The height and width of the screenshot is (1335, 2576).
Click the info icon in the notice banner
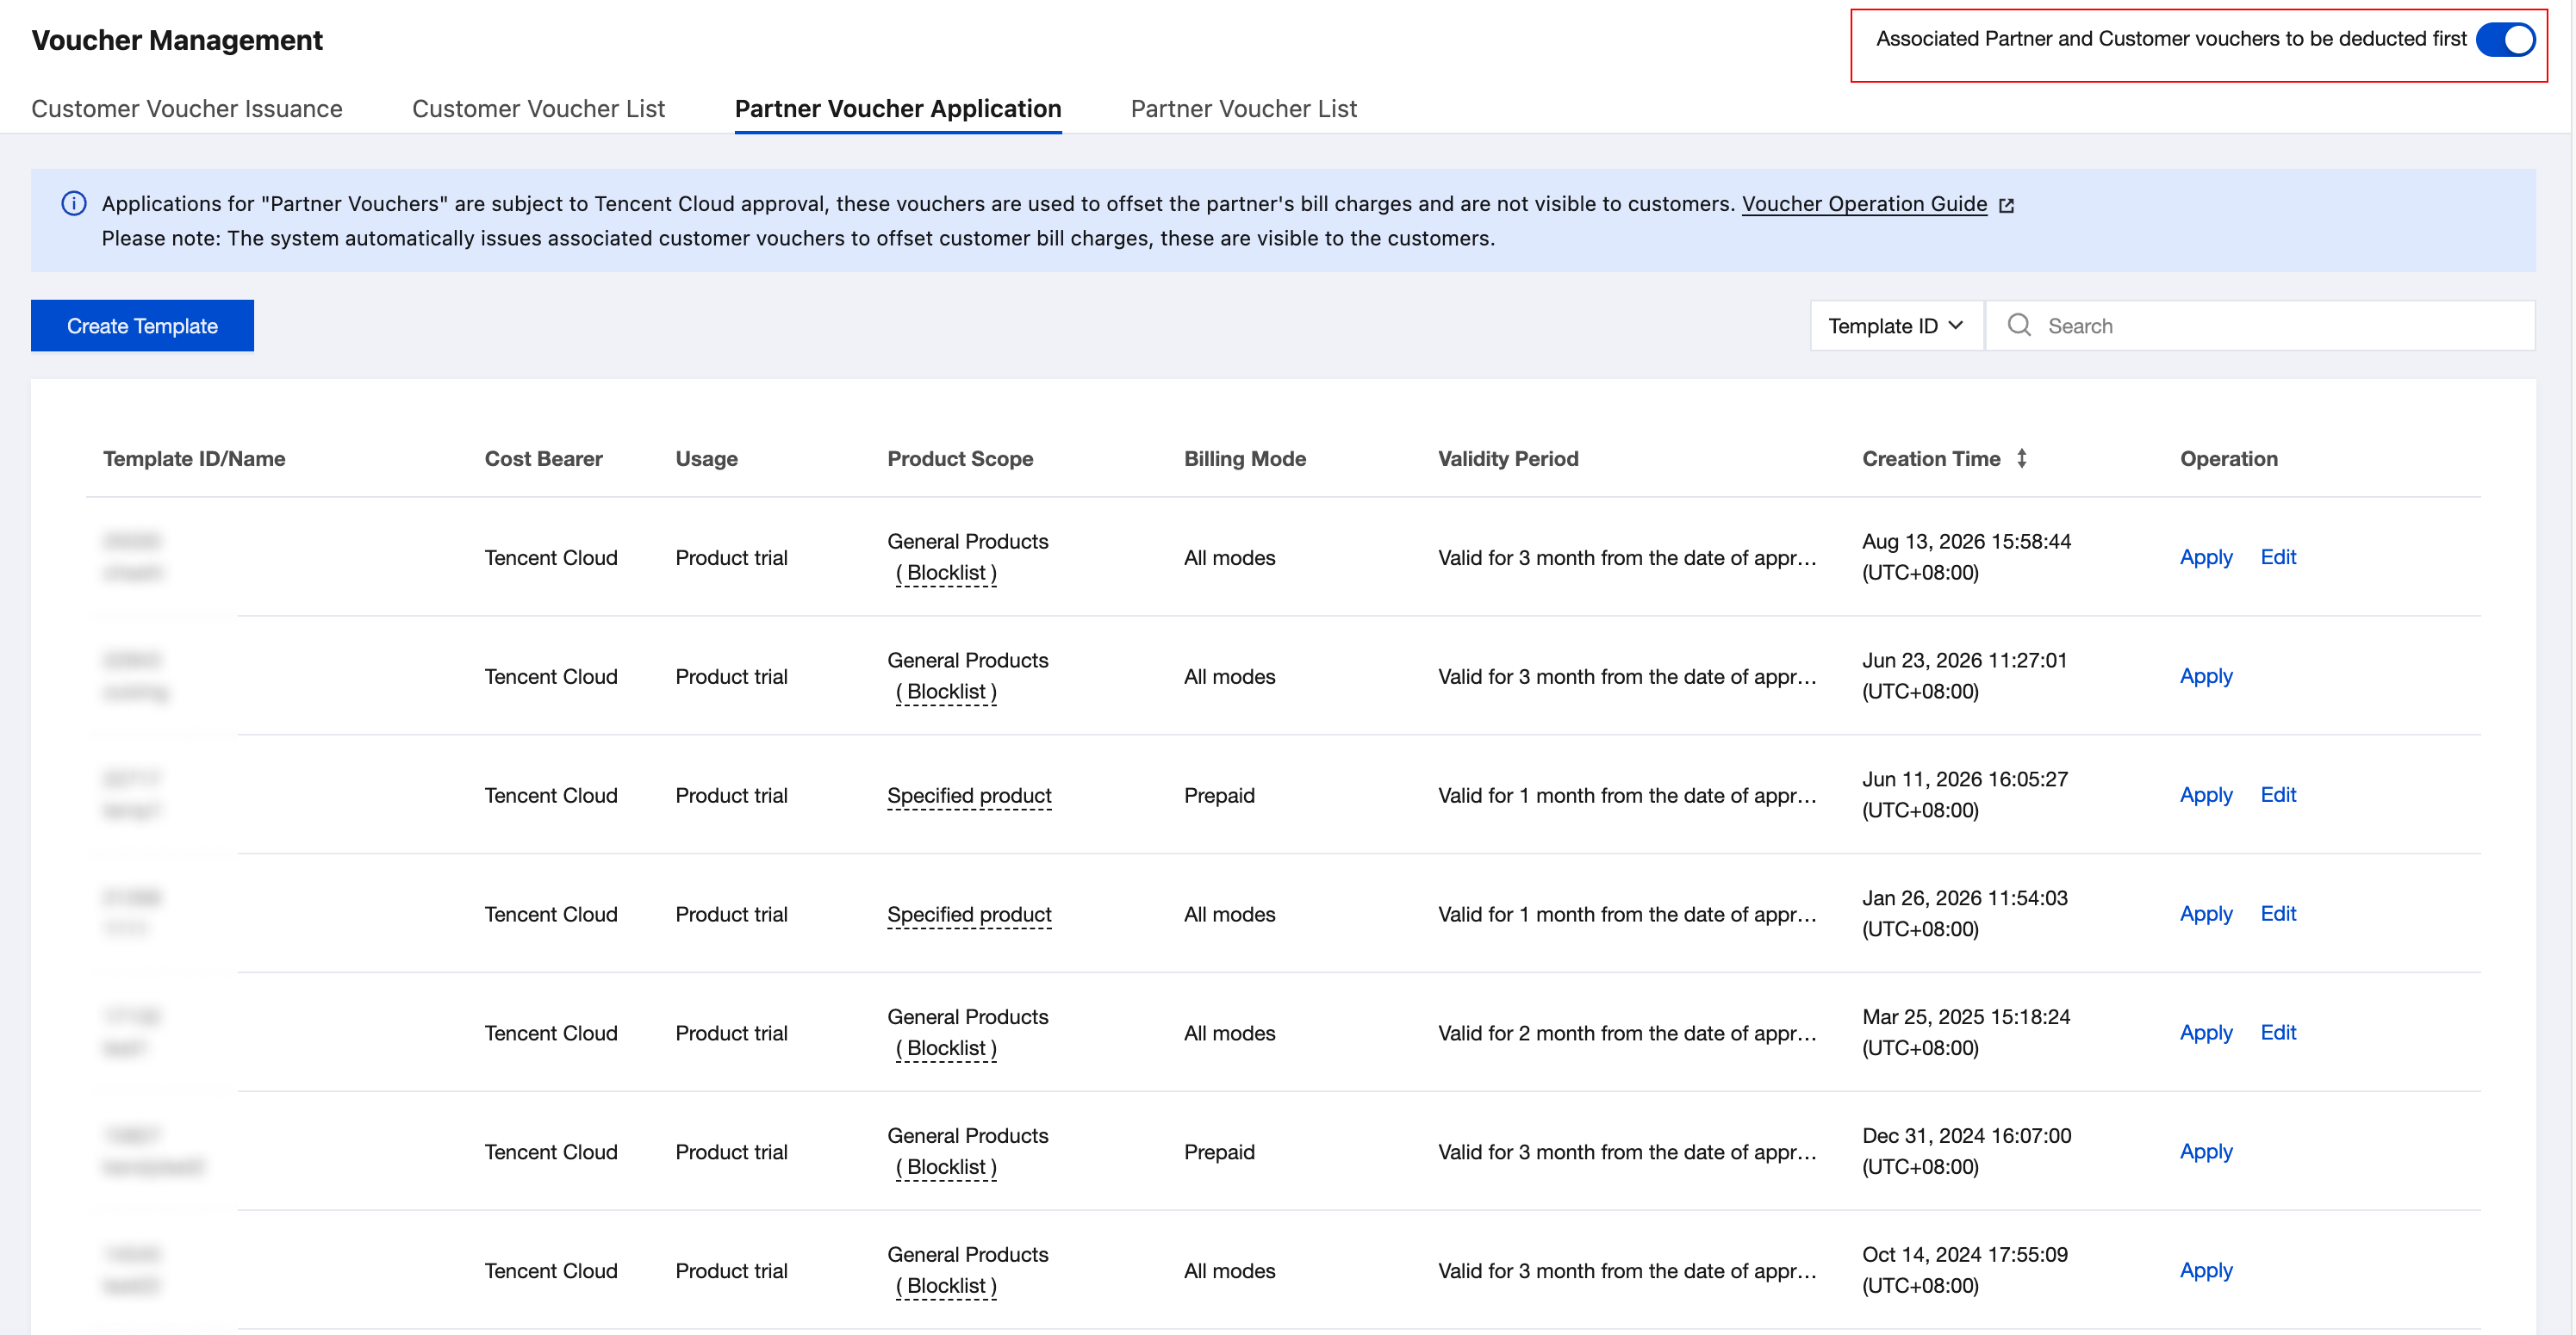(74, 204)
